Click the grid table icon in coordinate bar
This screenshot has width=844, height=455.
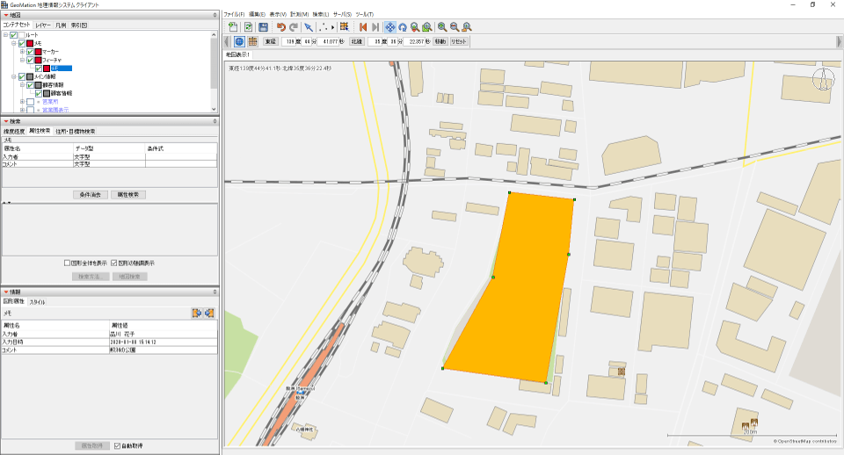252,41
